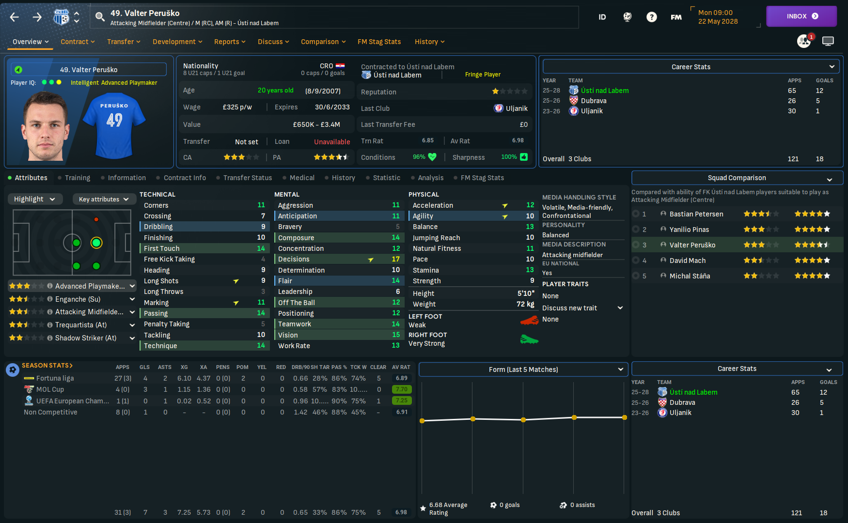Expand Key attributes dropdown
The width and height of the screenshot is (848, 523).
pyautogui.click(x=104, y=199)
